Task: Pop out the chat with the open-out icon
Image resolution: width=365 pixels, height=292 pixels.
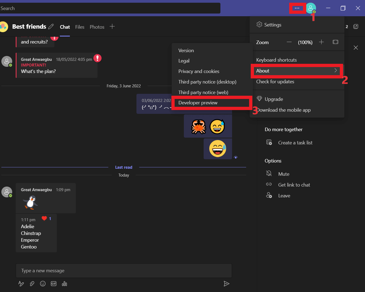Action: [x=356, y=26]
